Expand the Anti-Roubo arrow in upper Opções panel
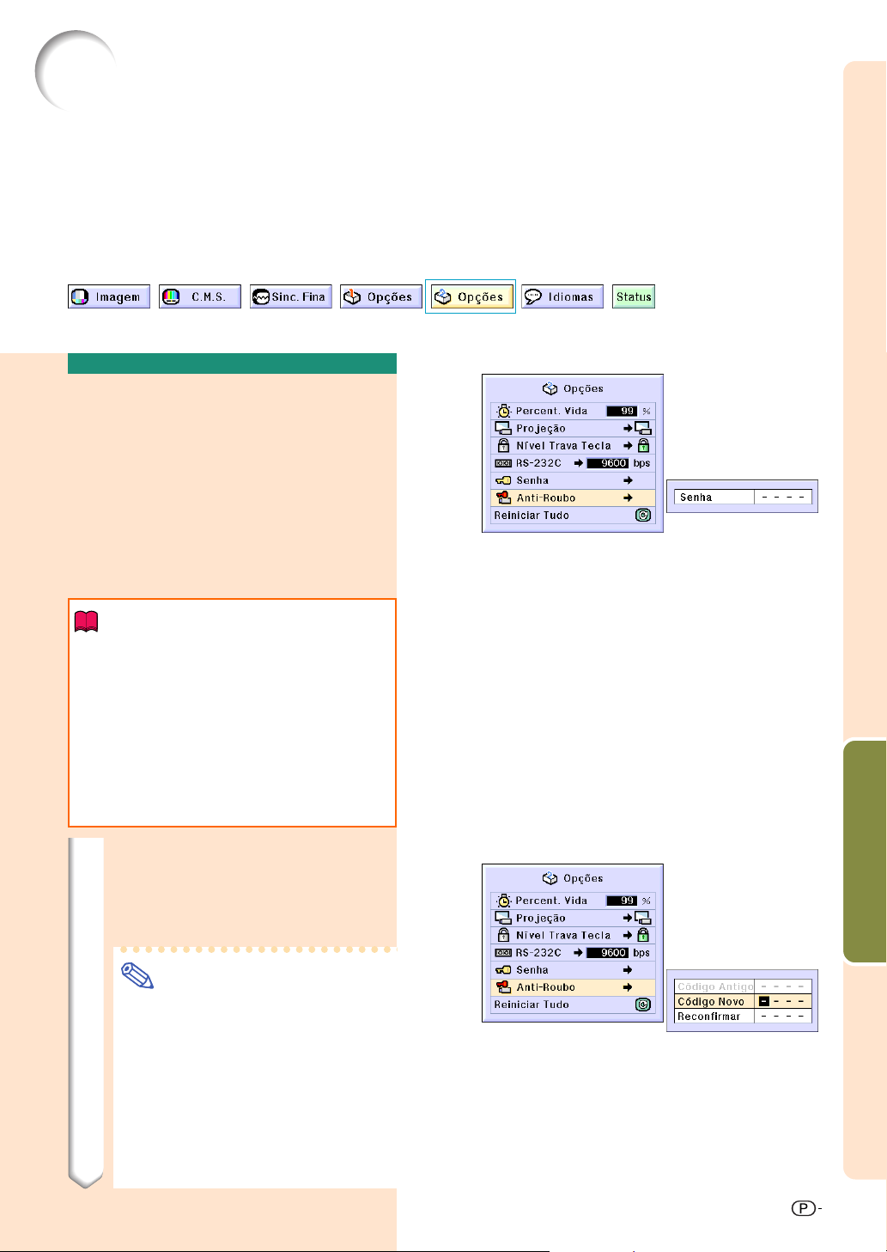Screen dimensions: 887x1252 click(628, 498)
